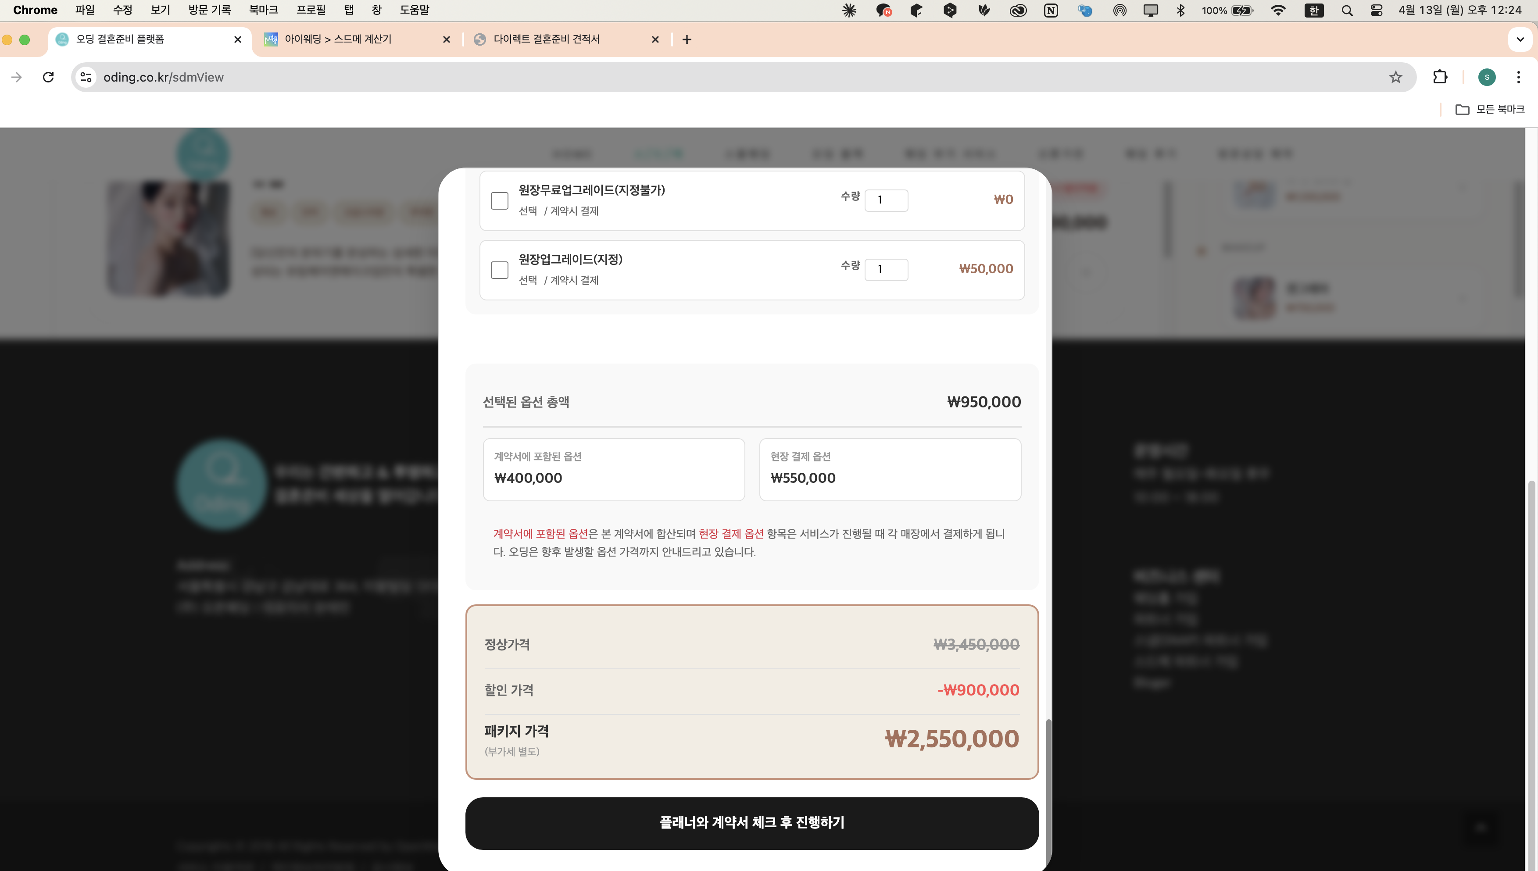Open the Chrome three-dot menu
Viewport: 1538px width, 871px height.
pos(1518,77)
